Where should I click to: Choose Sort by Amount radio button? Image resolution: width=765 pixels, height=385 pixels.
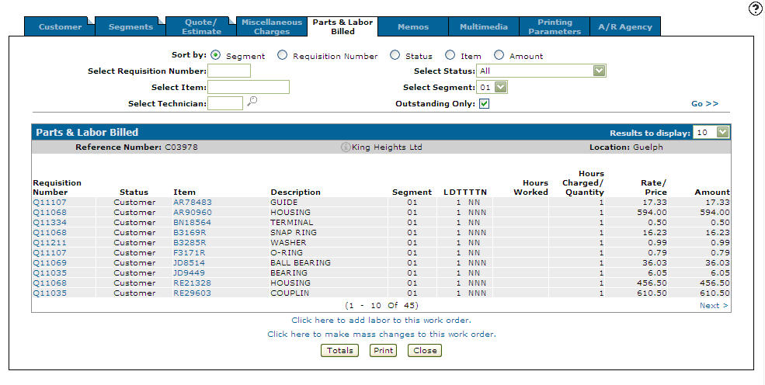(499, 55)
